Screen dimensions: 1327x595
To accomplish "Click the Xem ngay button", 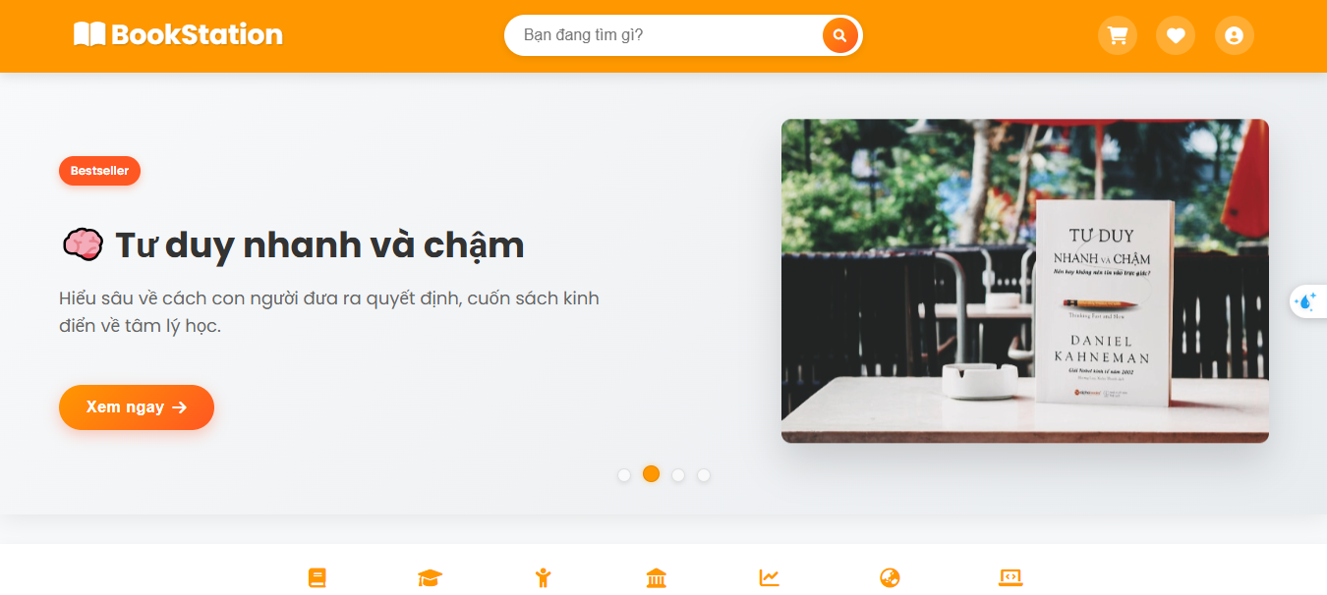I will [137, 407].
